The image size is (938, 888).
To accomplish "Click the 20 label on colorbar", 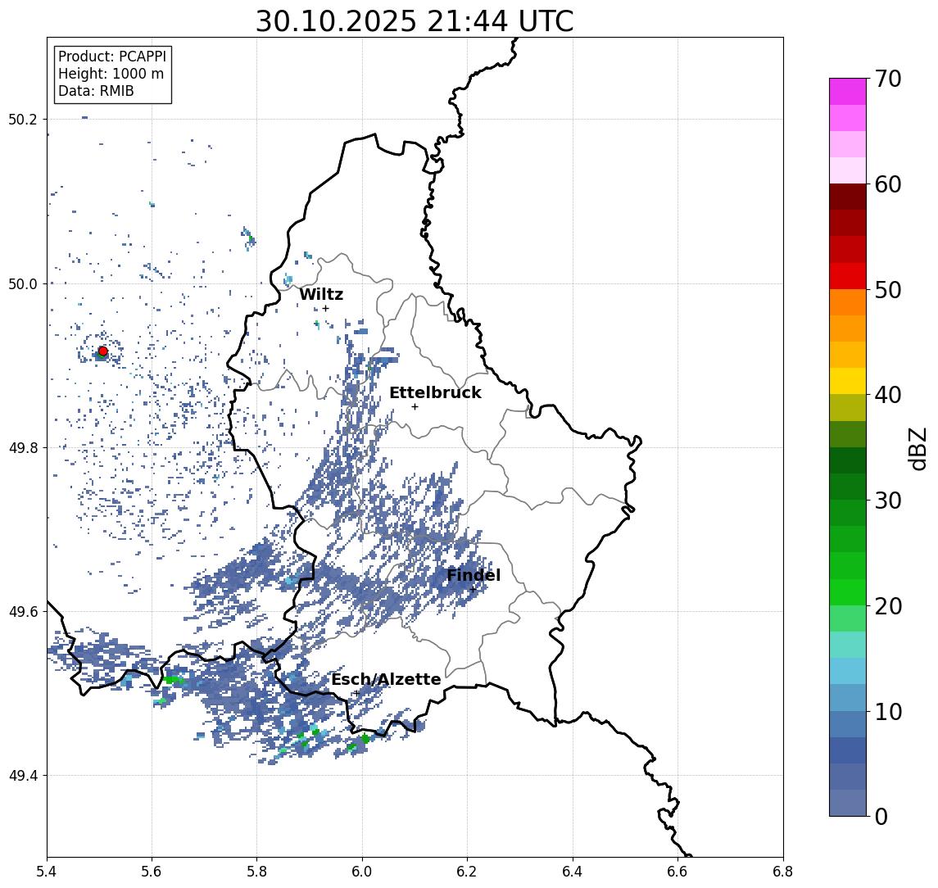I will point(887,605).
